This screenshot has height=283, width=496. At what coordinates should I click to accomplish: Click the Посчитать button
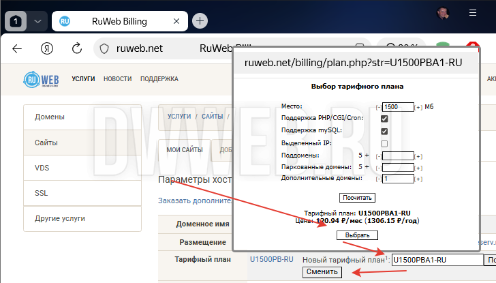357,198
